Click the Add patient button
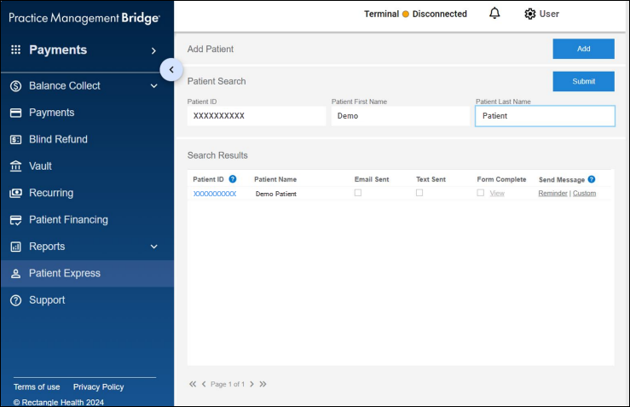The width and height of the screenshot is (630, 407). 583,49
